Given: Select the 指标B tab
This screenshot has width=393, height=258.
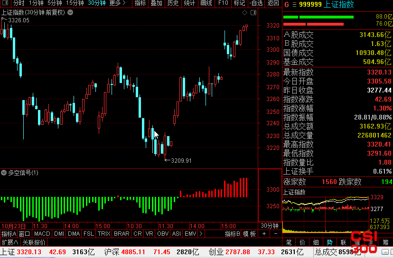Looking at the screenshot, I should pos(233,234).
